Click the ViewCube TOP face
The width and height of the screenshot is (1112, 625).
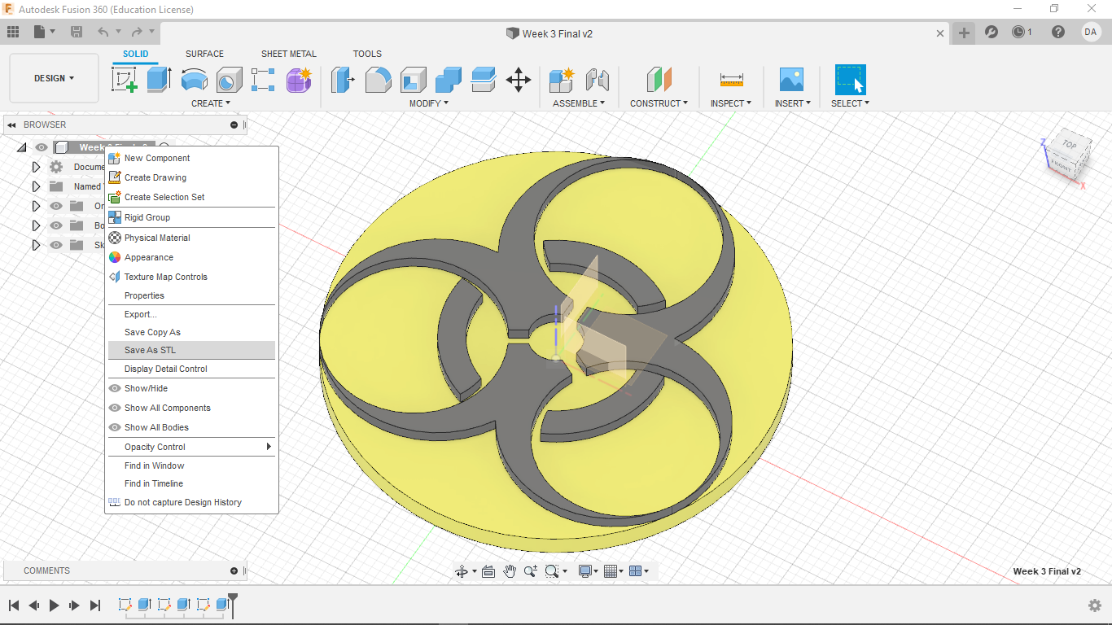pos(1069,145)
